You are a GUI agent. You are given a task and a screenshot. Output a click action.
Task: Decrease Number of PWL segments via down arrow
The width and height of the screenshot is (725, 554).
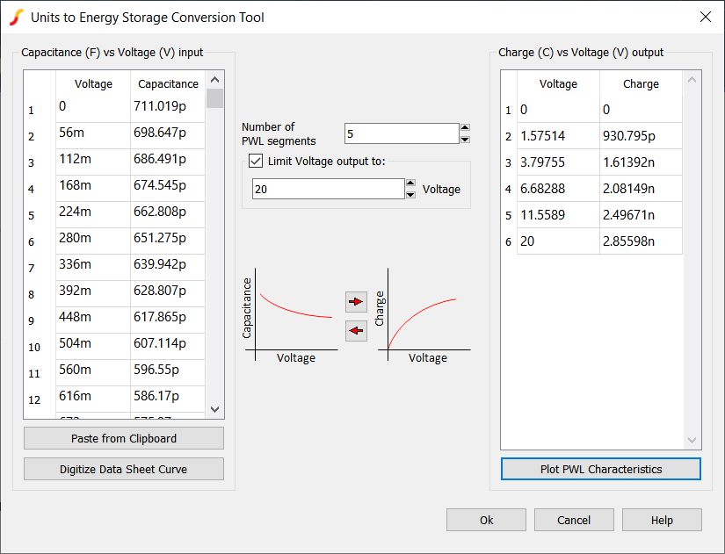click(465, 139)
